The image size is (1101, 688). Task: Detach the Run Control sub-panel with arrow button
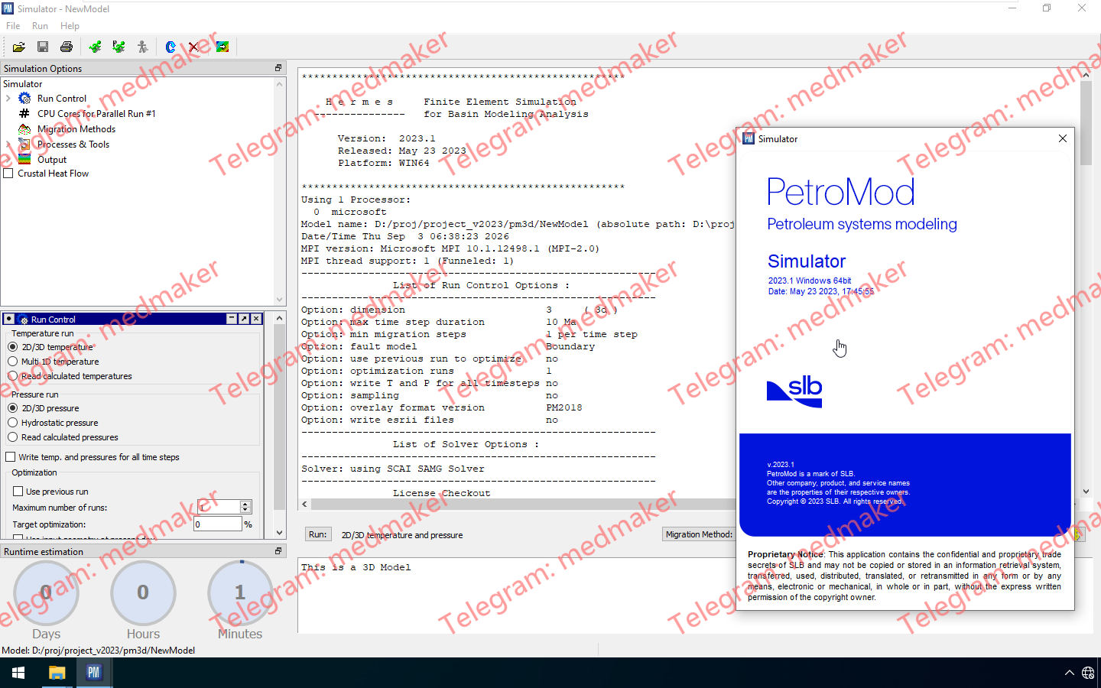click(x=244, y=319)
